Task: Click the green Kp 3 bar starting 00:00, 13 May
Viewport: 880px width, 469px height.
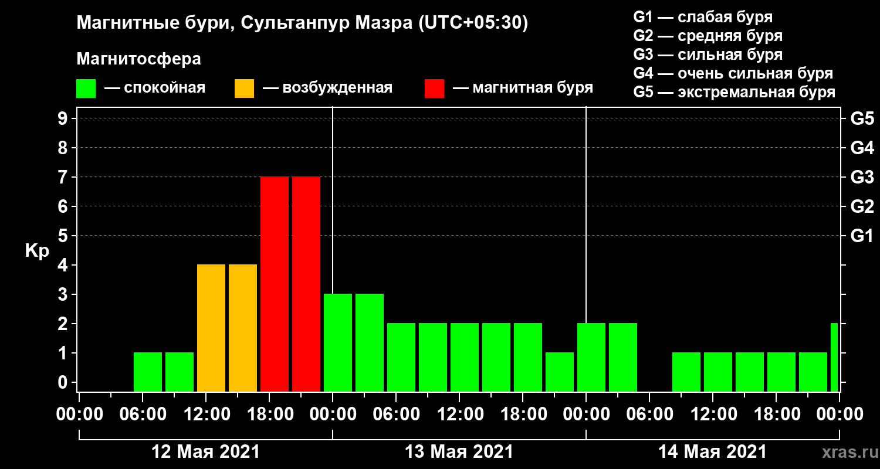Action: coord(338,342)
